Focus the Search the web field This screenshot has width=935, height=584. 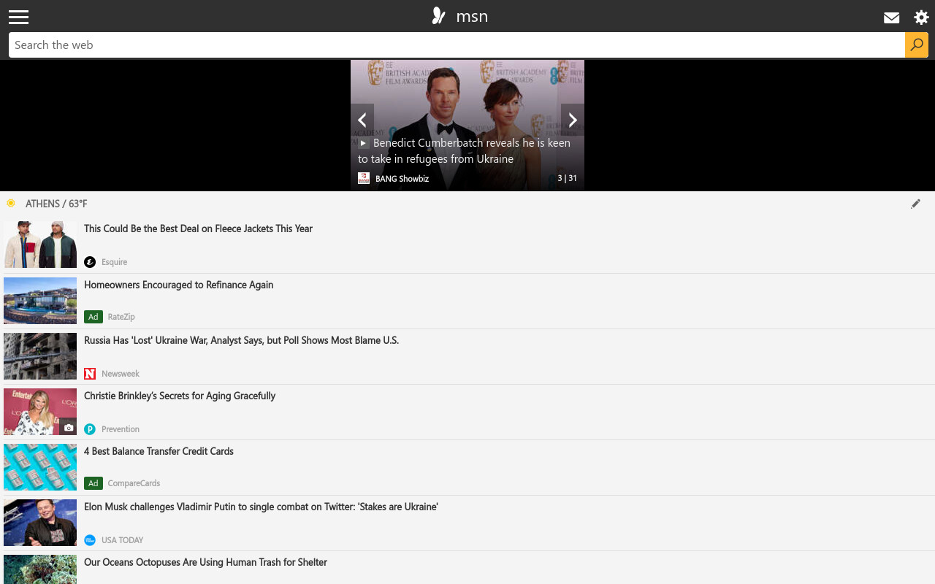[x=457, y=45]
